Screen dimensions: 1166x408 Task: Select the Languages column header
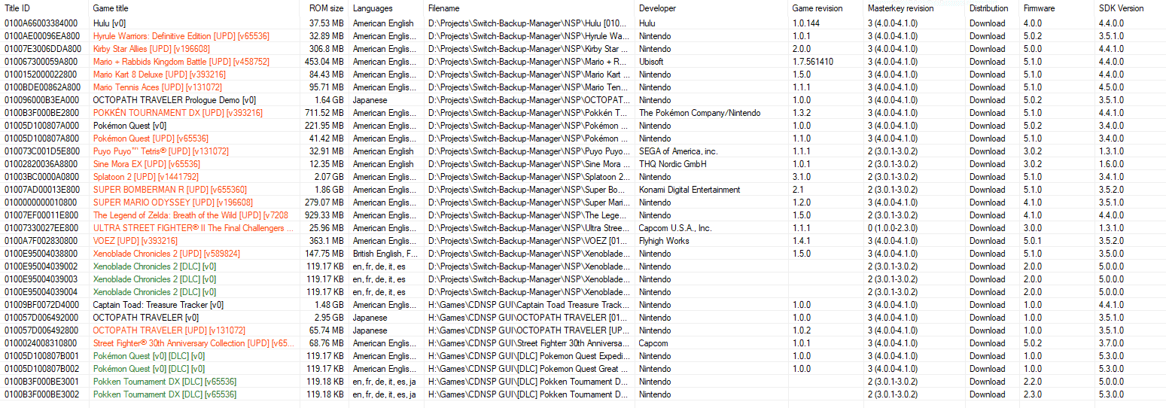point(386,8)
